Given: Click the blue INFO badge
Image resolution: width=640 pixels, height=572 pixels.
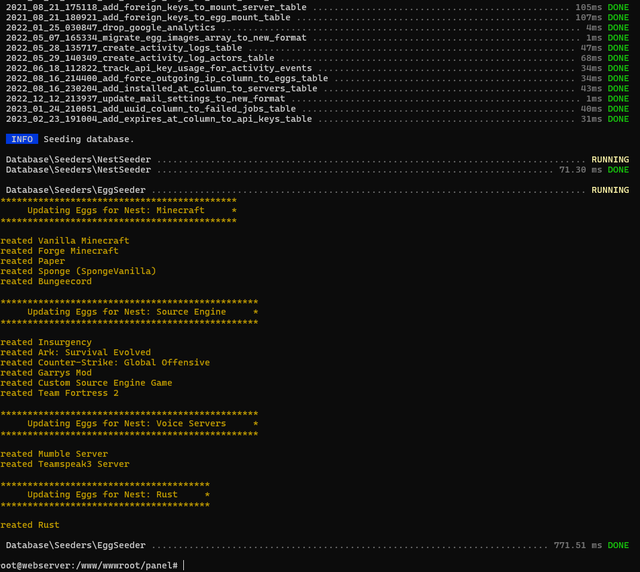Looking at the screenshot, I should (22, 139).
